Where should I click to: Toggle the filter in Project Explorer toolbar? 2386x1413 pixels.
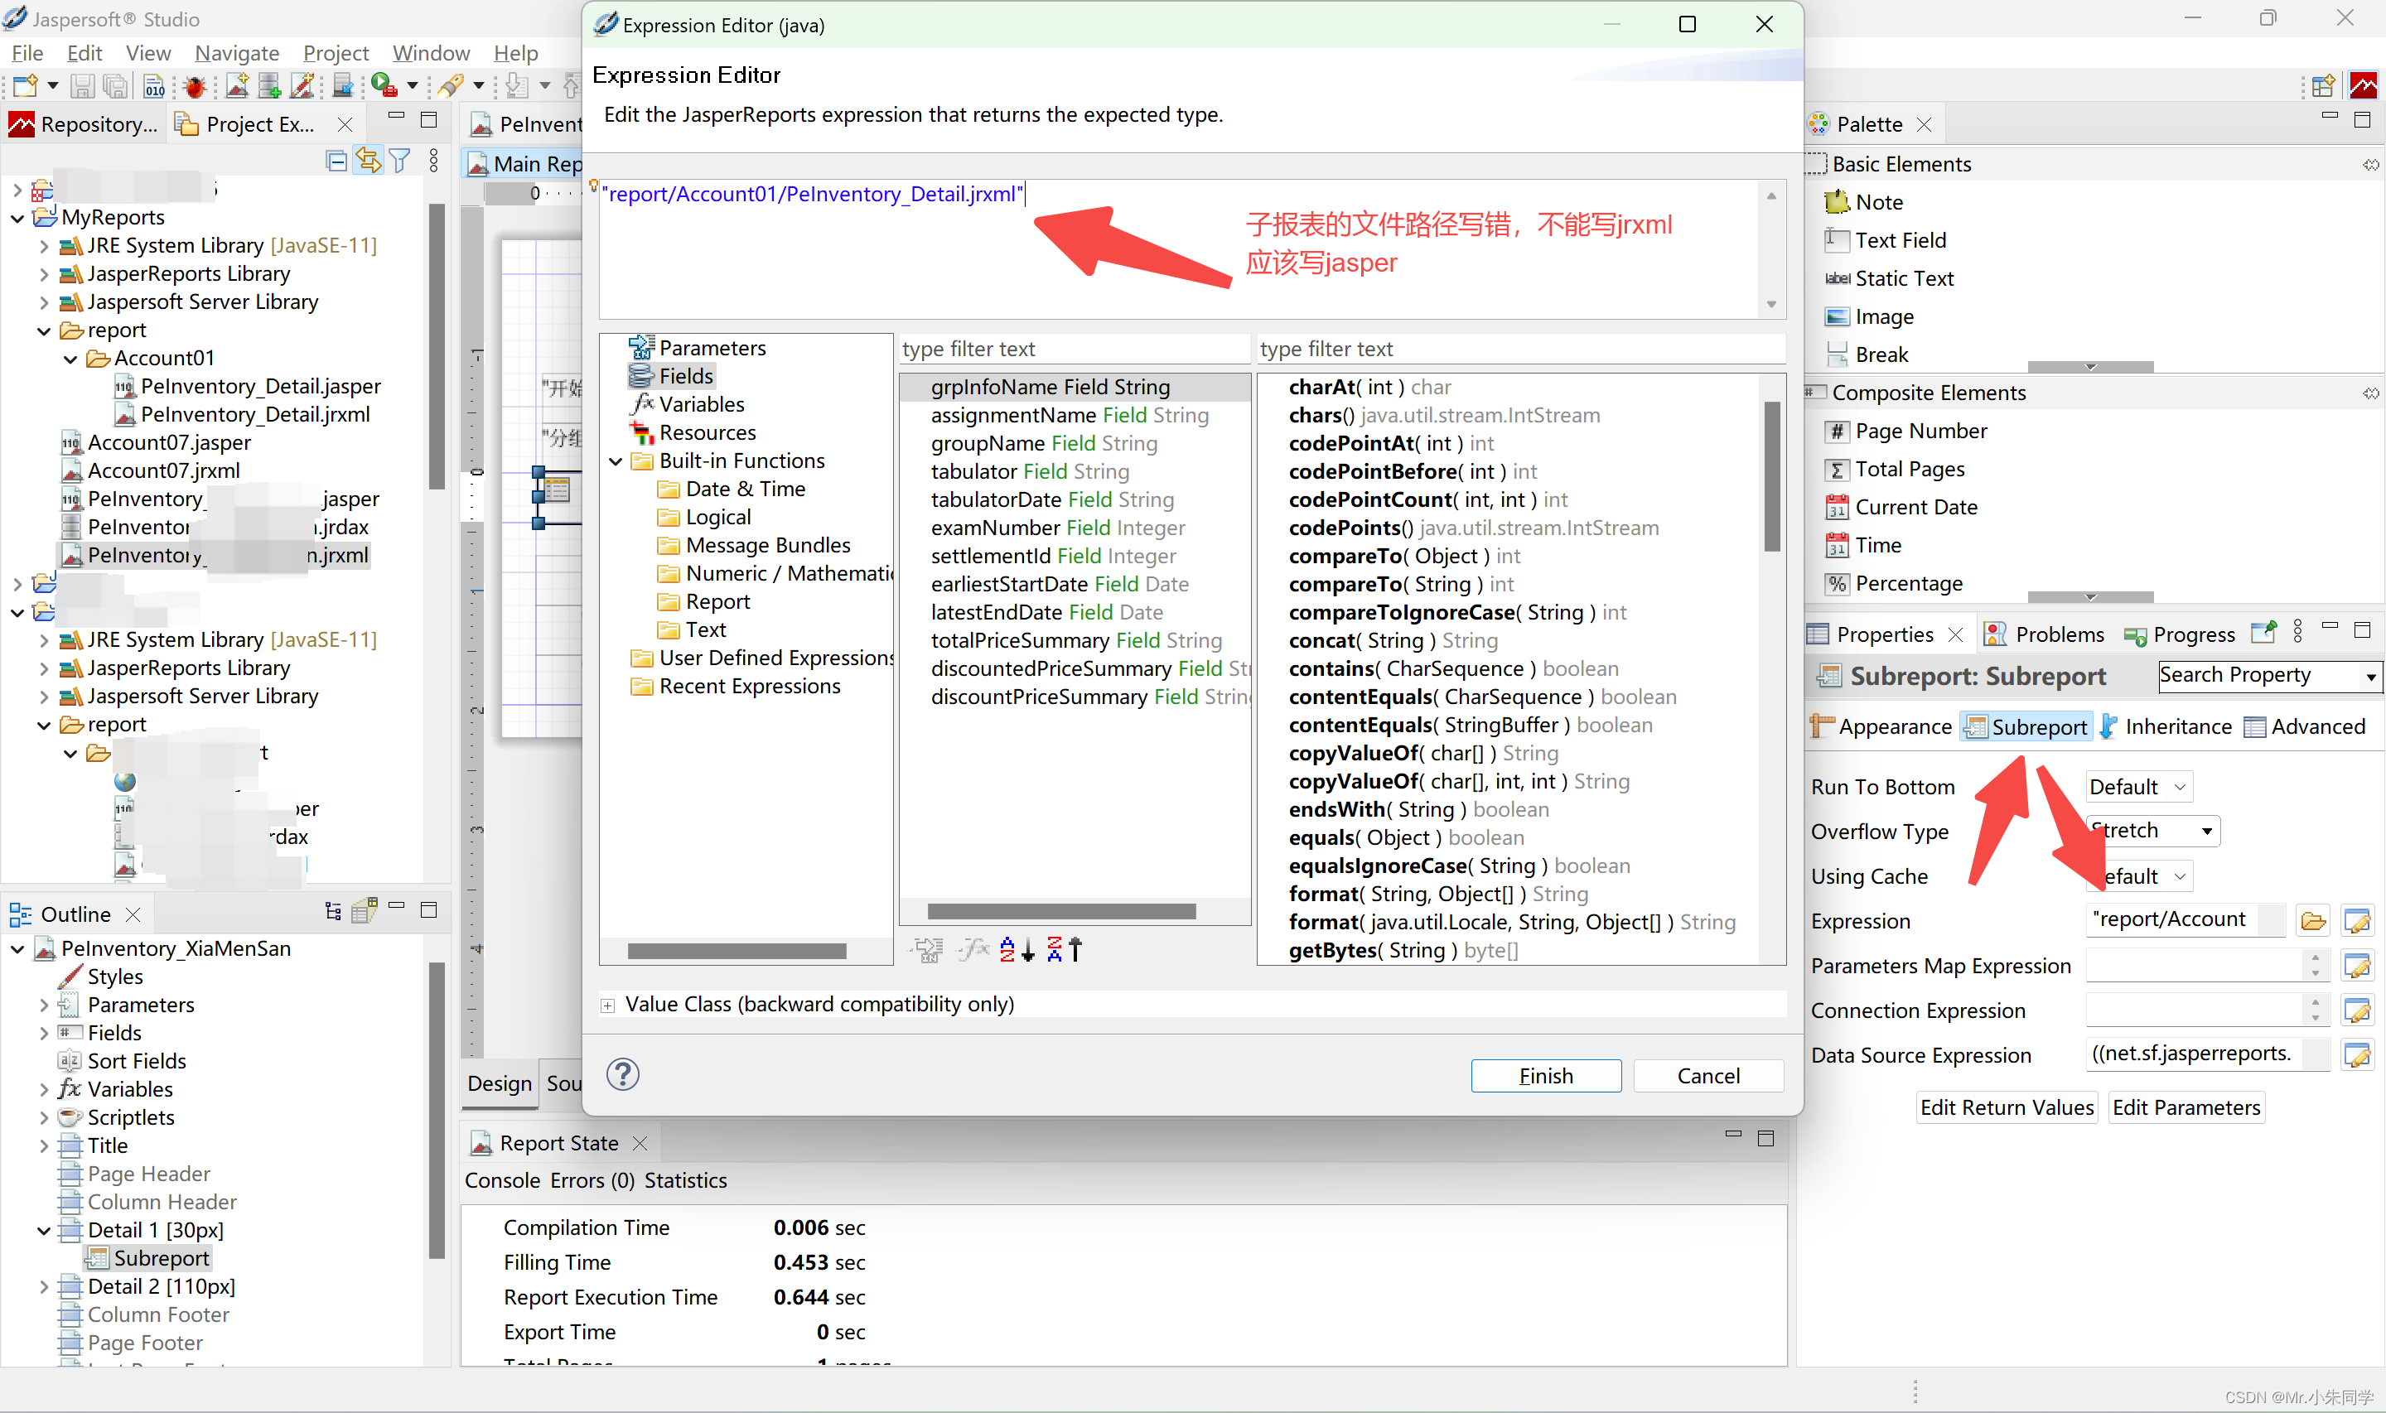point(400,160)
